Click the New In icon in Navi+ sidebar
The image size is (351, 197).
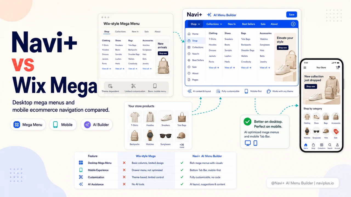point(189,54)
